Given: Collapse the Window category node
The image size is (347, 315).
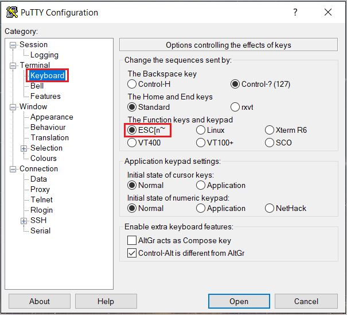Looking at the screenshot, I should pyautogui.click(x=14, y=107).
